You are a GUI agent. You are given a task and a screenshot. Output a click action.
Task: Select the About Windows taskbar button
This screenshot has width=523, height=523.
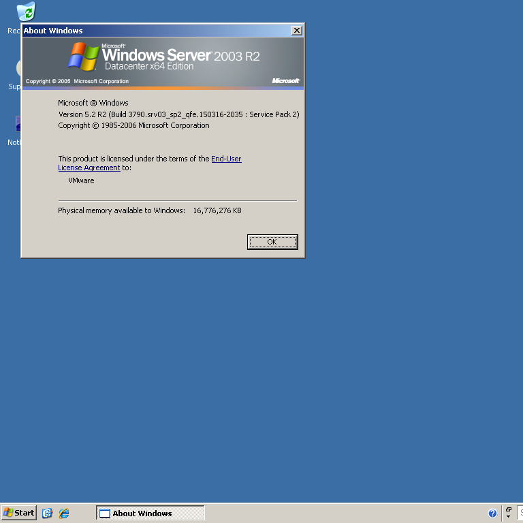tap(150, 513)
